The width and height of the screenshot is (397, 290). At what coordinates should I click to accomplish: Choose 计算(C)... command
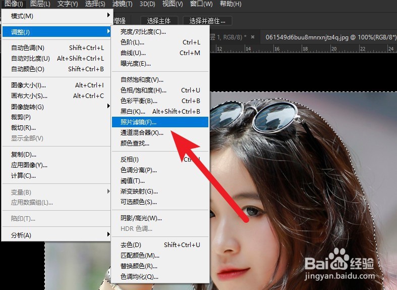point(56,176)
